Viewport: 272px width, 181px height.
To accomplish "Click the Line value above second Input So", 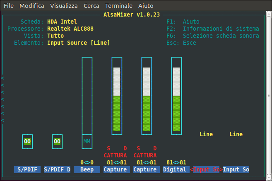I will 236,134.
